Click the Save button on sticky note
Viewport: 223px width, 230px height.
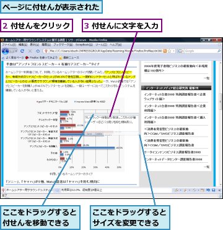pyautogui.click(x=89, y=134)
